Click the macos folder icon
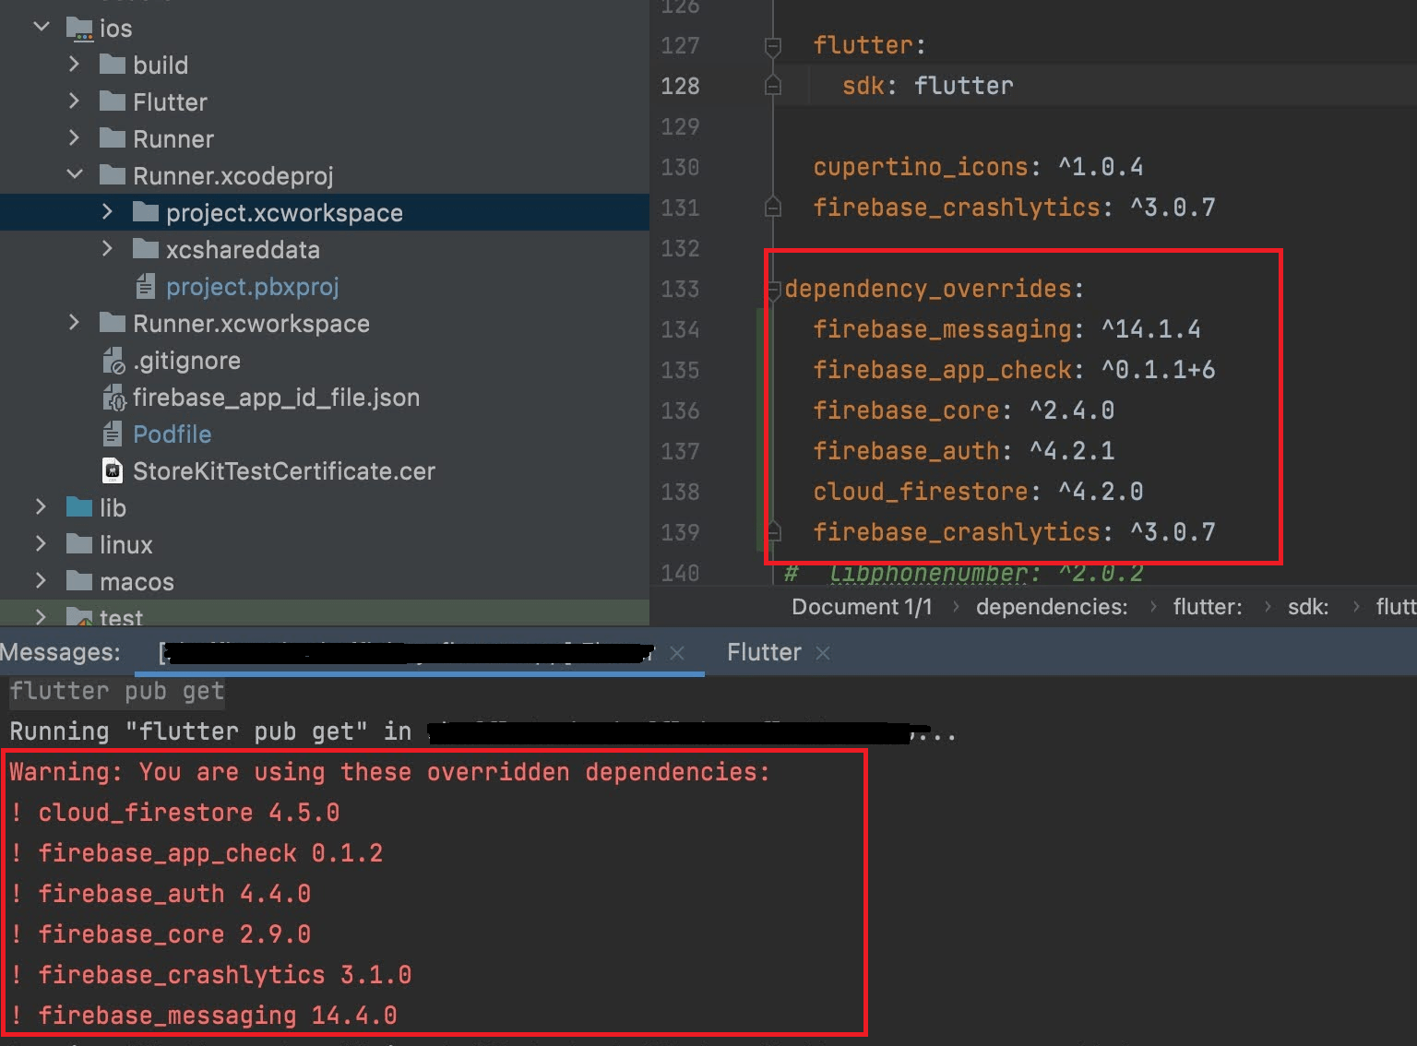Viewport: 1417px width, 1046px height. point(80,580)
